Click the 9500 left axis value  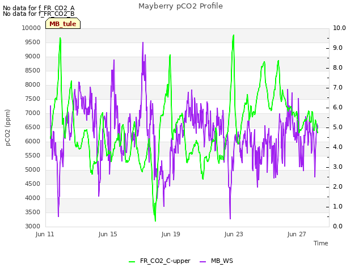[33, 42]
